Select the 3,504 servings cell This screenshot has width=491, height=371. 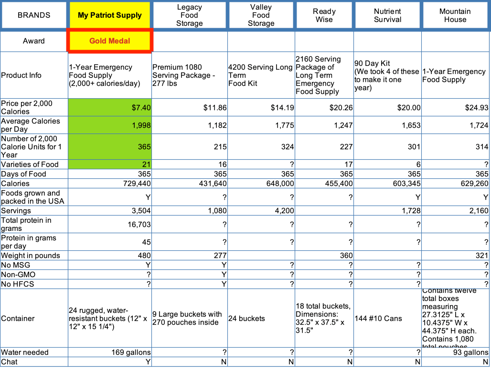(109, 211)
